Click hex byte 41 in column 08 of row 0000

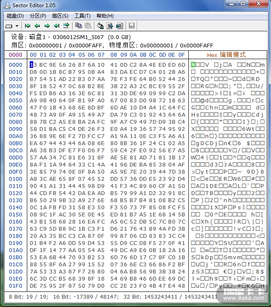(x=114, y=65)
